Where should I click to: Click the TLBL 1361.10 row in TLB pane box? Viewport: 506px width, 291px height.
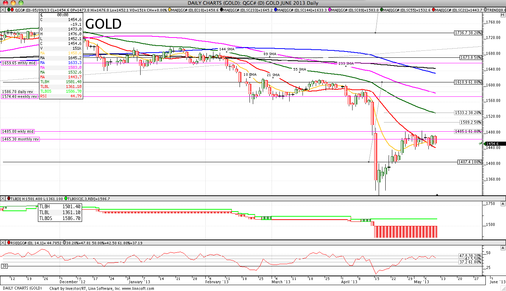(60, 212)
